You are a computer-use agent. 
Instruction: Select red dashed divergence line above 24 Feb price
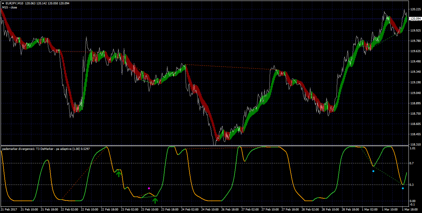pyautogui.click(x=228, y=67)
